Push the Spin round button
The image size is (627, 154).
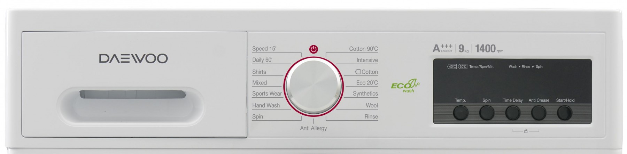(x=487, y=113)
